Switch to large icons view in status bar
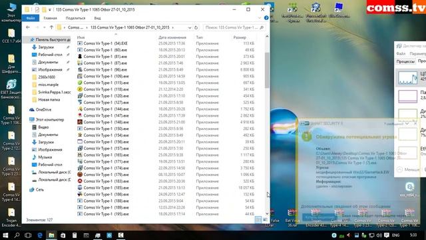This screenshot has width=426, height=240. (265, 219)
